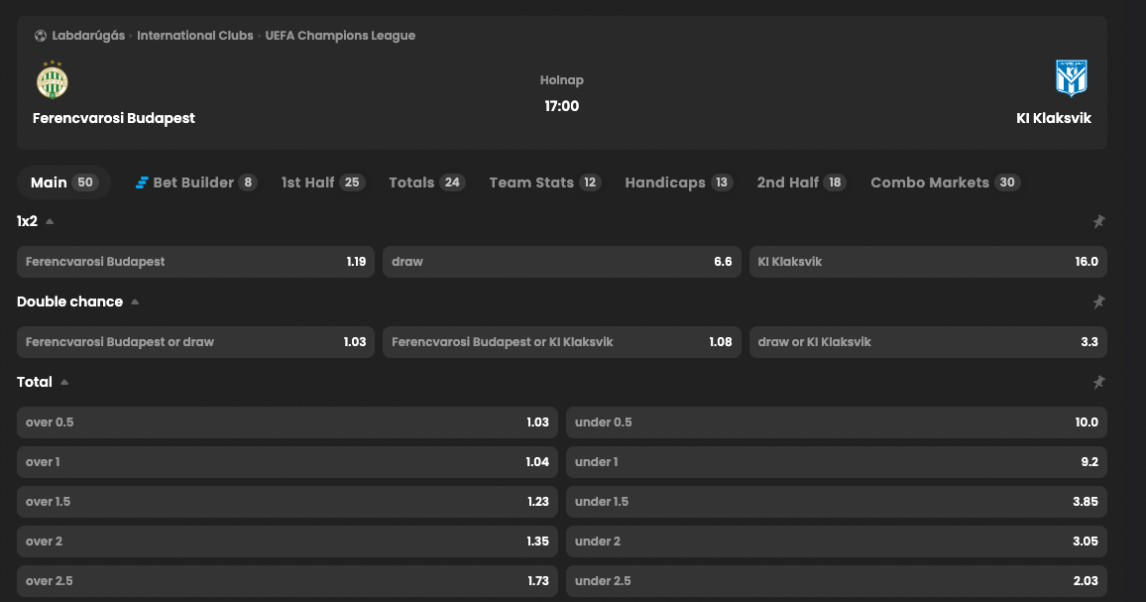Bet on KI Klaksvik win at 16.0

point(928,262)
